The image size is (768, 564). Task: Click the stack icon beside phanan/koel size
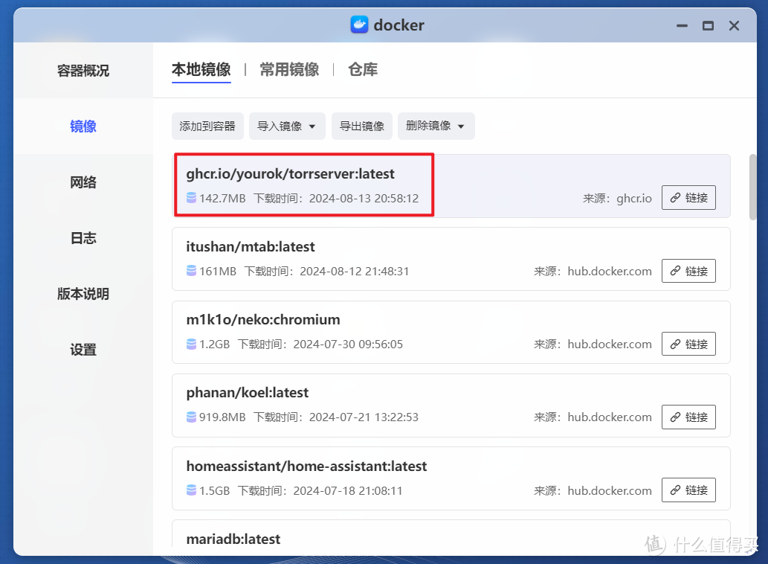pyautogui.click(x=192, y=417)
